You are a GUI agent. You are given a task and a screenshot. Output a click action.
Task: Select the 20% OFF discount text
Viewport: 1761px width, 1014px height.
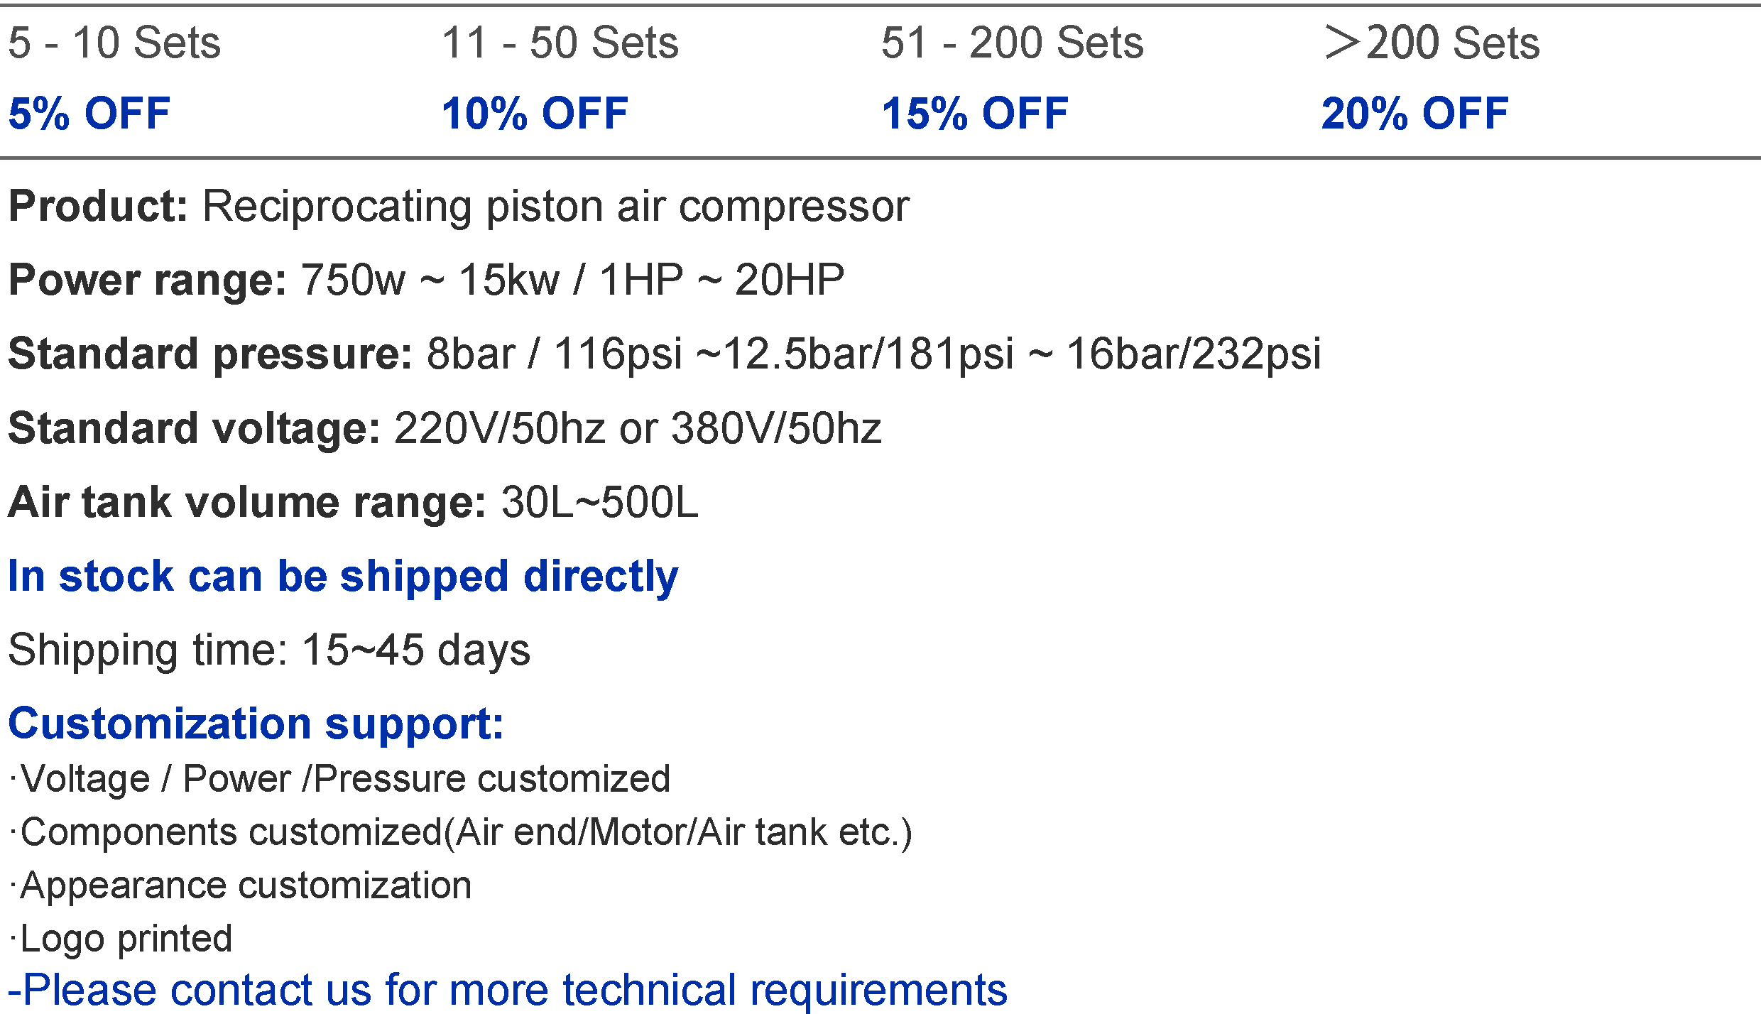(x=1414, y=113)
